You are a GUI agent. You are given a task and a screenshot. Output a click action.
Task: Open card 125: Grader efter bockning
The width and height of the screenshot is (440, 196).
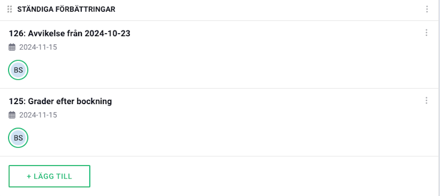click(x=60, y=101)
